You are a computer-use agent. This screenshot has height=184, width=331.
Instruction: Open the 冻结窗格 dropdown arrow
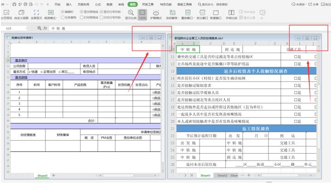point(178,18)
